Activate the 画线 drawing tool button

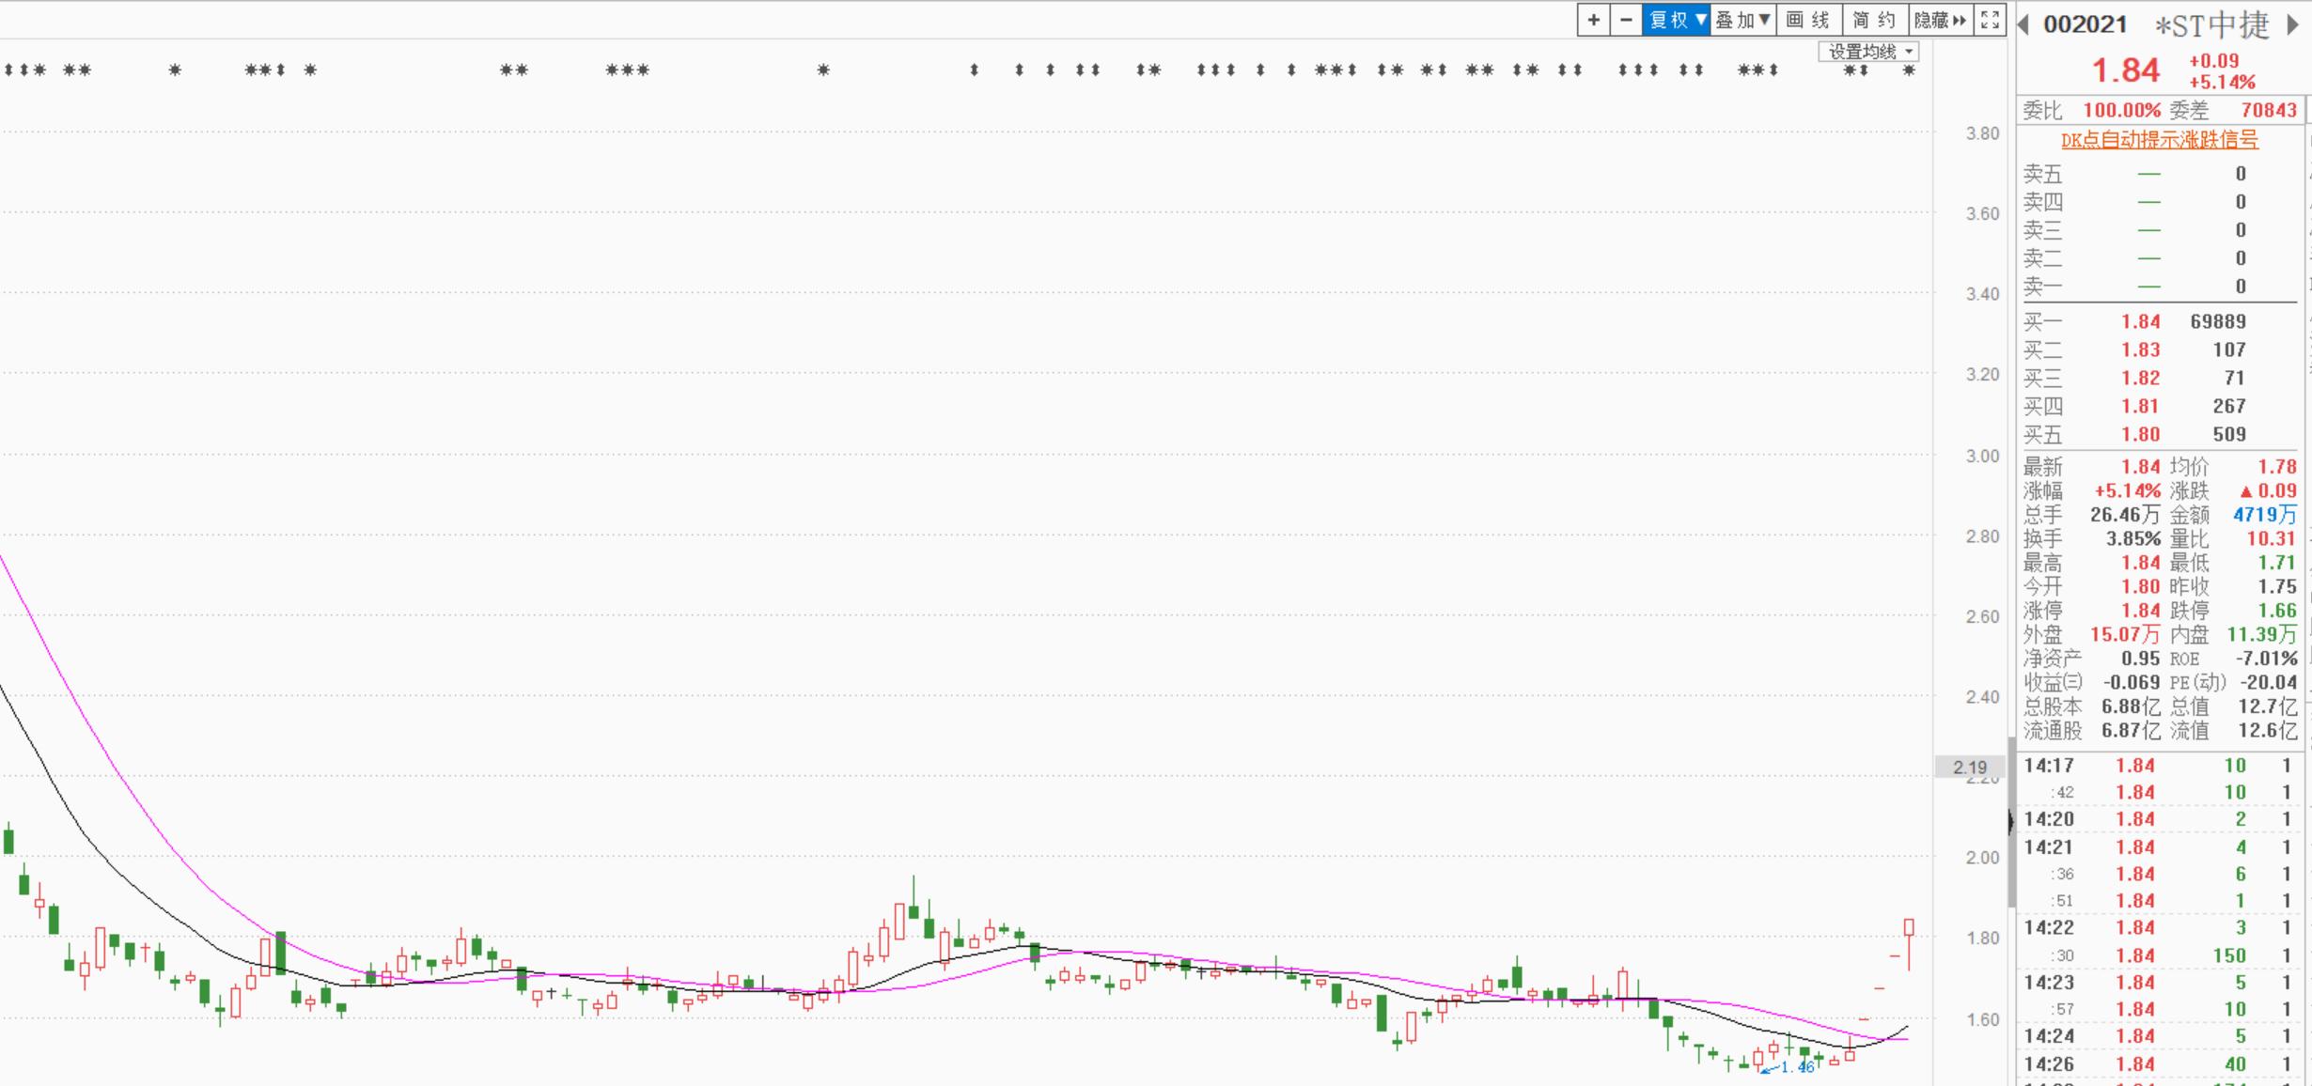pyautogui.click(x=1808, y=20)
